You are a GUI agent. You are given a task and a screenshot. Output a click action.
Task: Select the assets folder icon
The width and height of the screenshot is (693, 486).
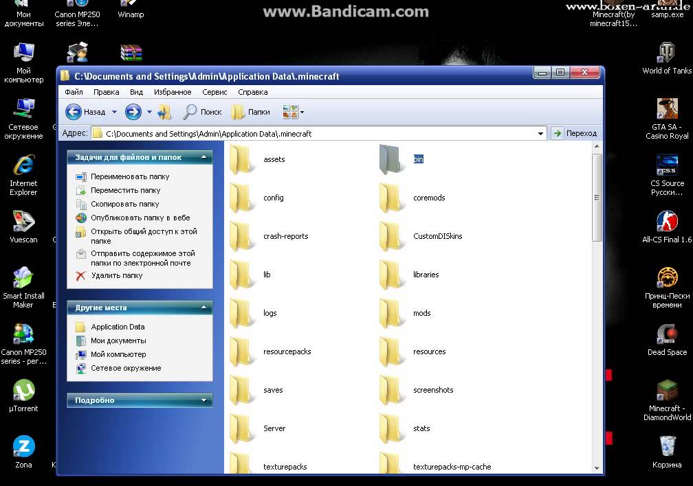[x=241, y=159]
